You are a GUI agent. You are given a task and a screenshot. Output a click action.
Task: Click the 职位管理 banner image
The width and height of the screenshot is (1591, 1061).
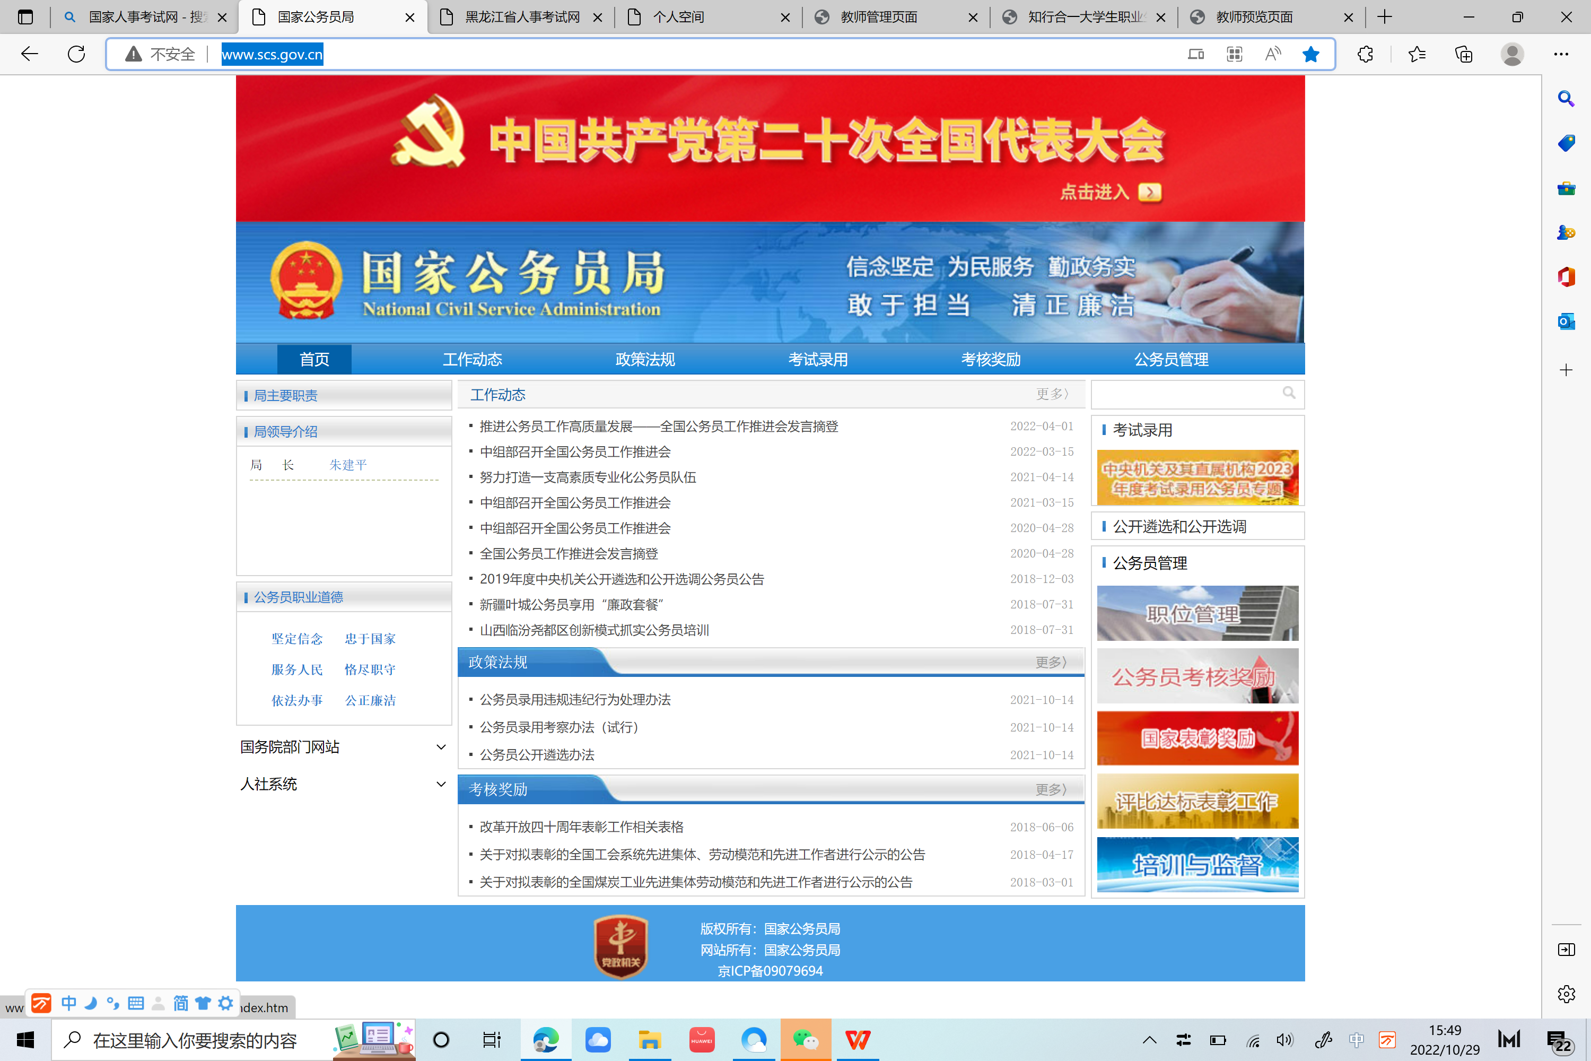pyautogui.click(x=1196, y=613)
